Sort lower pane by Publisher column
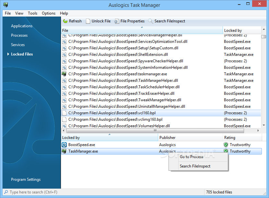 191,138
